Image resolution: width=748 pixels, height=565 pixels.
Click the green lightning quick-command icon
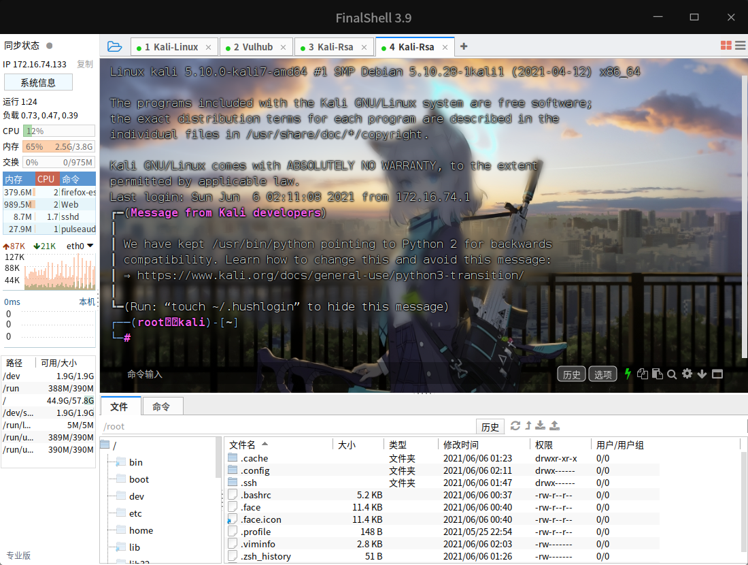point(628,374)
